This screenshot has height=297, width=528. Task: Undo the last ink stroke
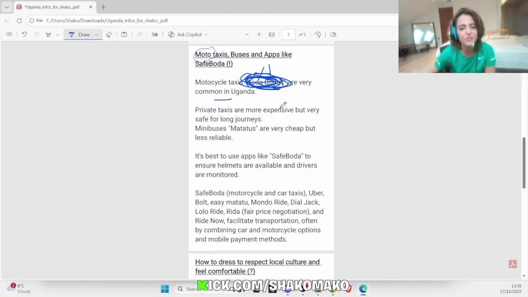pos(24,35)
